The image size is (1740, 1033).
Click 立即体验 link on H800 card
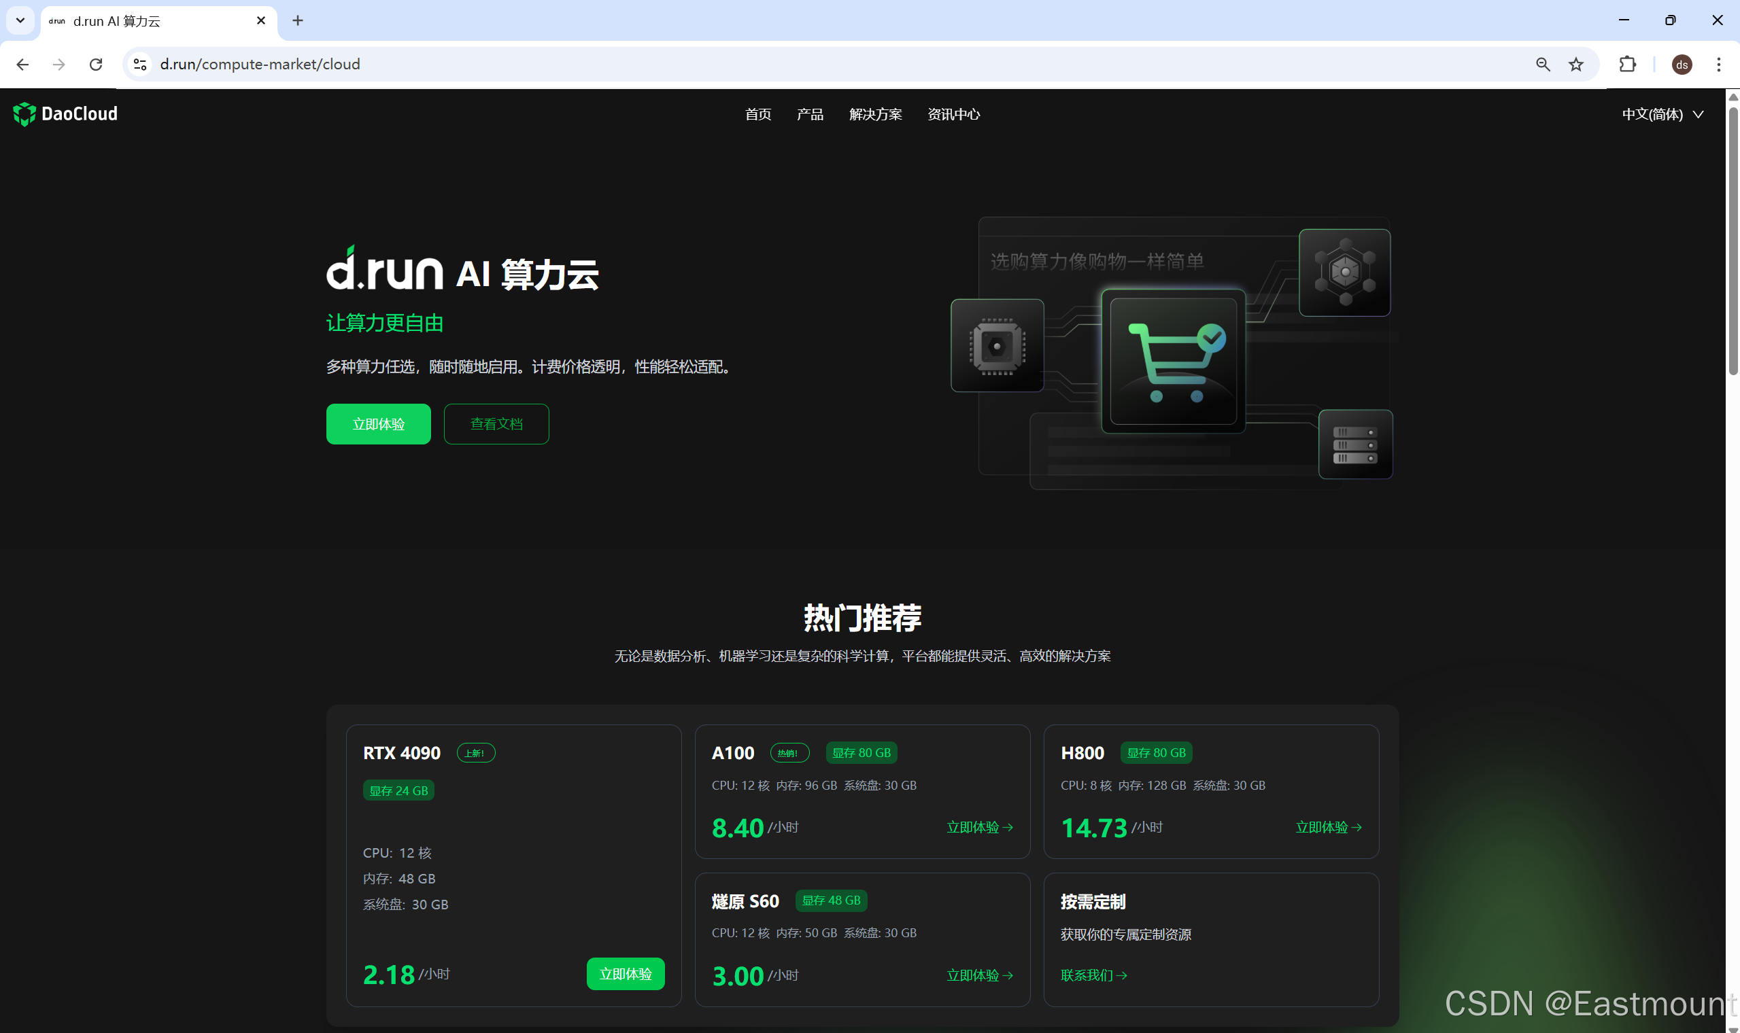(x=1328, y=827)
